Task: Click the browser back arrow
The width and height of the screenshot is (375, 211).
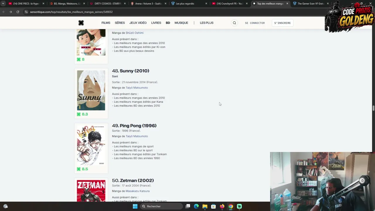Action: point(4,12)
